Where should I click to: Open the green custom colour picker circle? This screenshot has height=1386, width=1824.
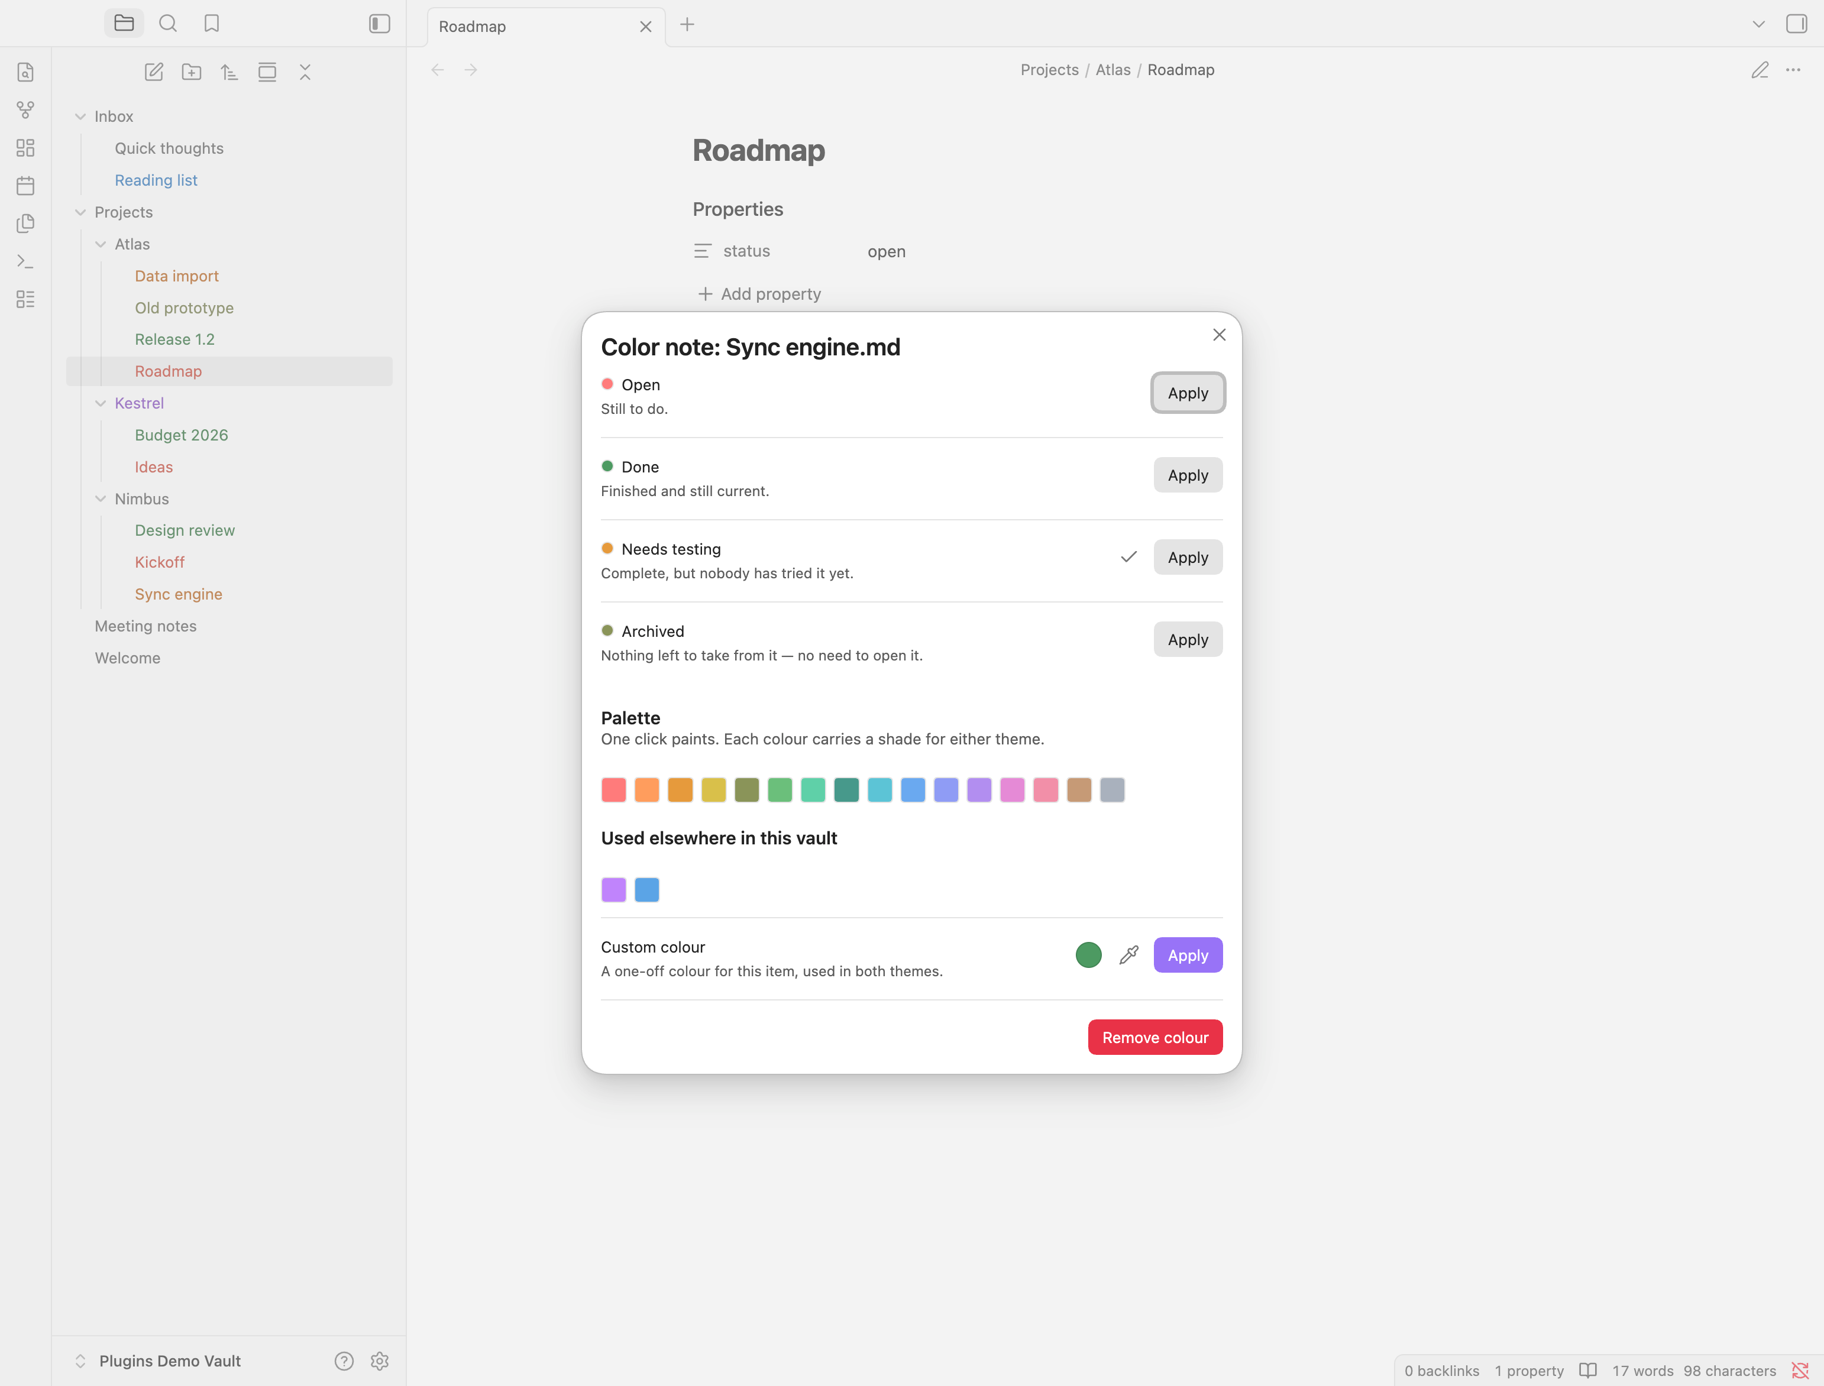1089,954
